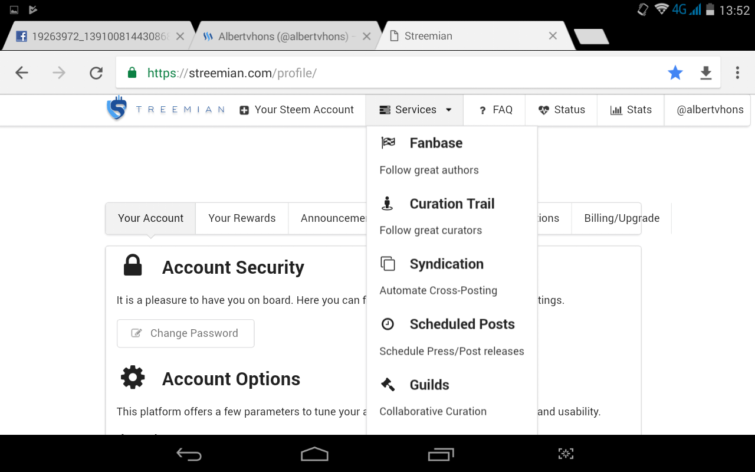755x472 pixels.
Task: Click 'Follow great authors' description
Action: click(x=429, y=170)
